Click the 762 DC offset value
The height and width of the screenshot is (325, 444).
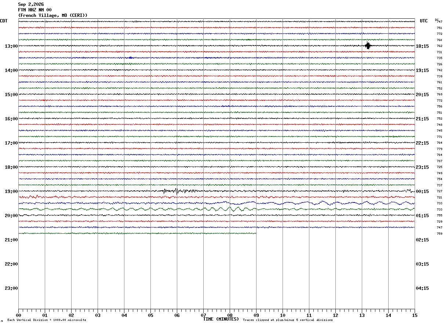(x=439, y=46)
